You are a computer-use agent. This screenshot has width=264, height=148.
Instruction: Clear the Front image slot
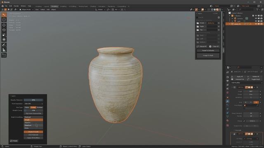(x=219, y=23)
